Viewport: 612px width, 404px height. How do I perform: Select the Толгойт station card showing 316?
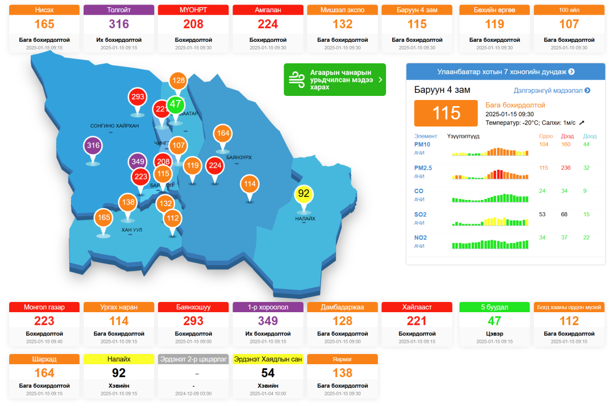(119, 29)
